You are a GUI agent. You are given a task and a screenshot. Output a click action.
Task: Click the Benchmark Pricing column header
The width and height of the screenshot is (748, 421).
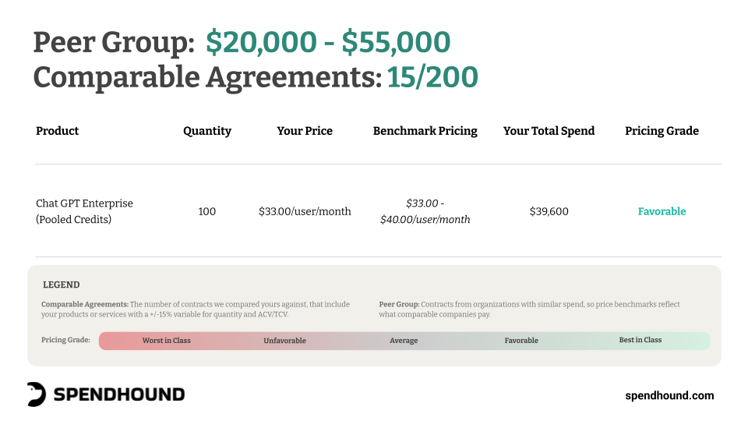click(425, 131)
